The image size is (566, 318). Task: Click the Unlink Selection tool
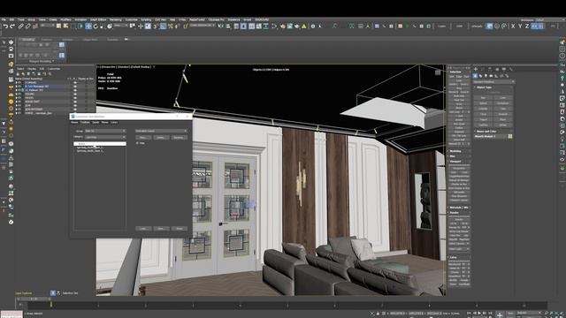click(27, 26)
